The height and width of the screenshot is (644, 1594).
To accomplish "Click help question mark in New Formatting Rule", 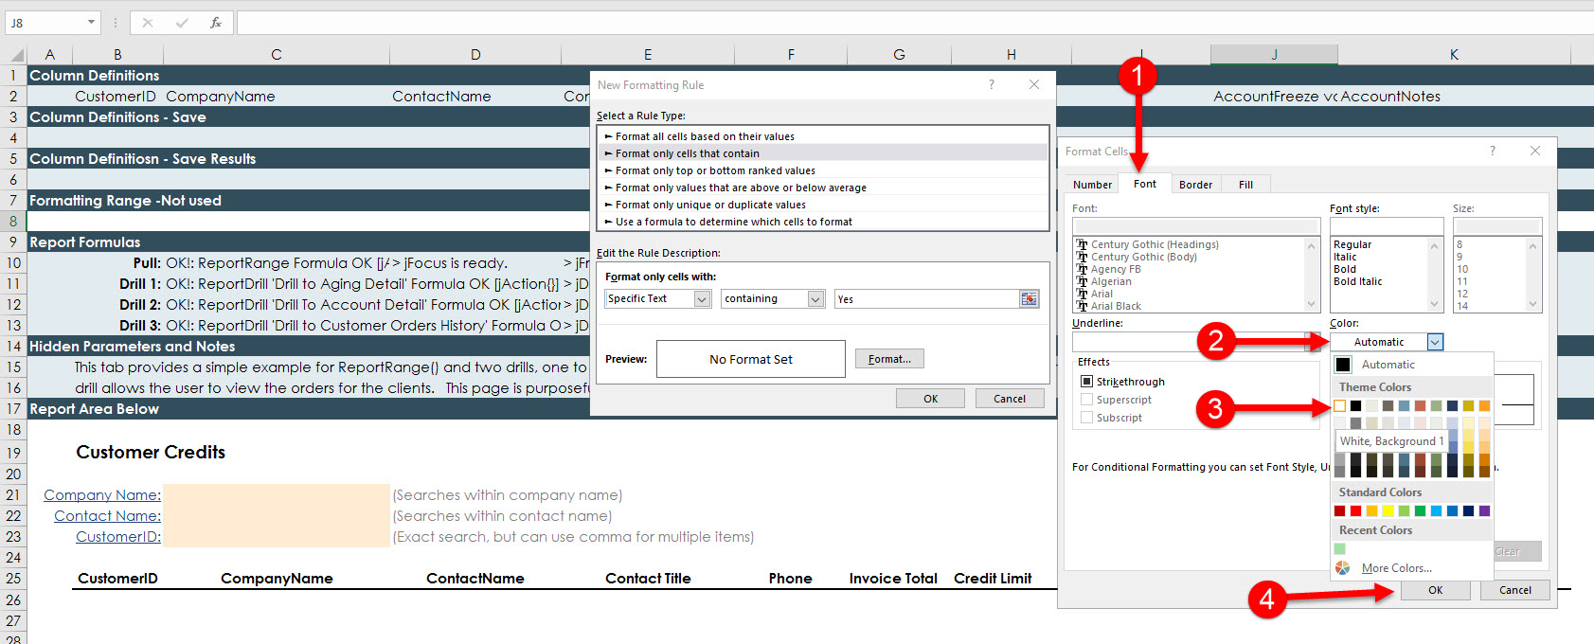I will (992, 85).
